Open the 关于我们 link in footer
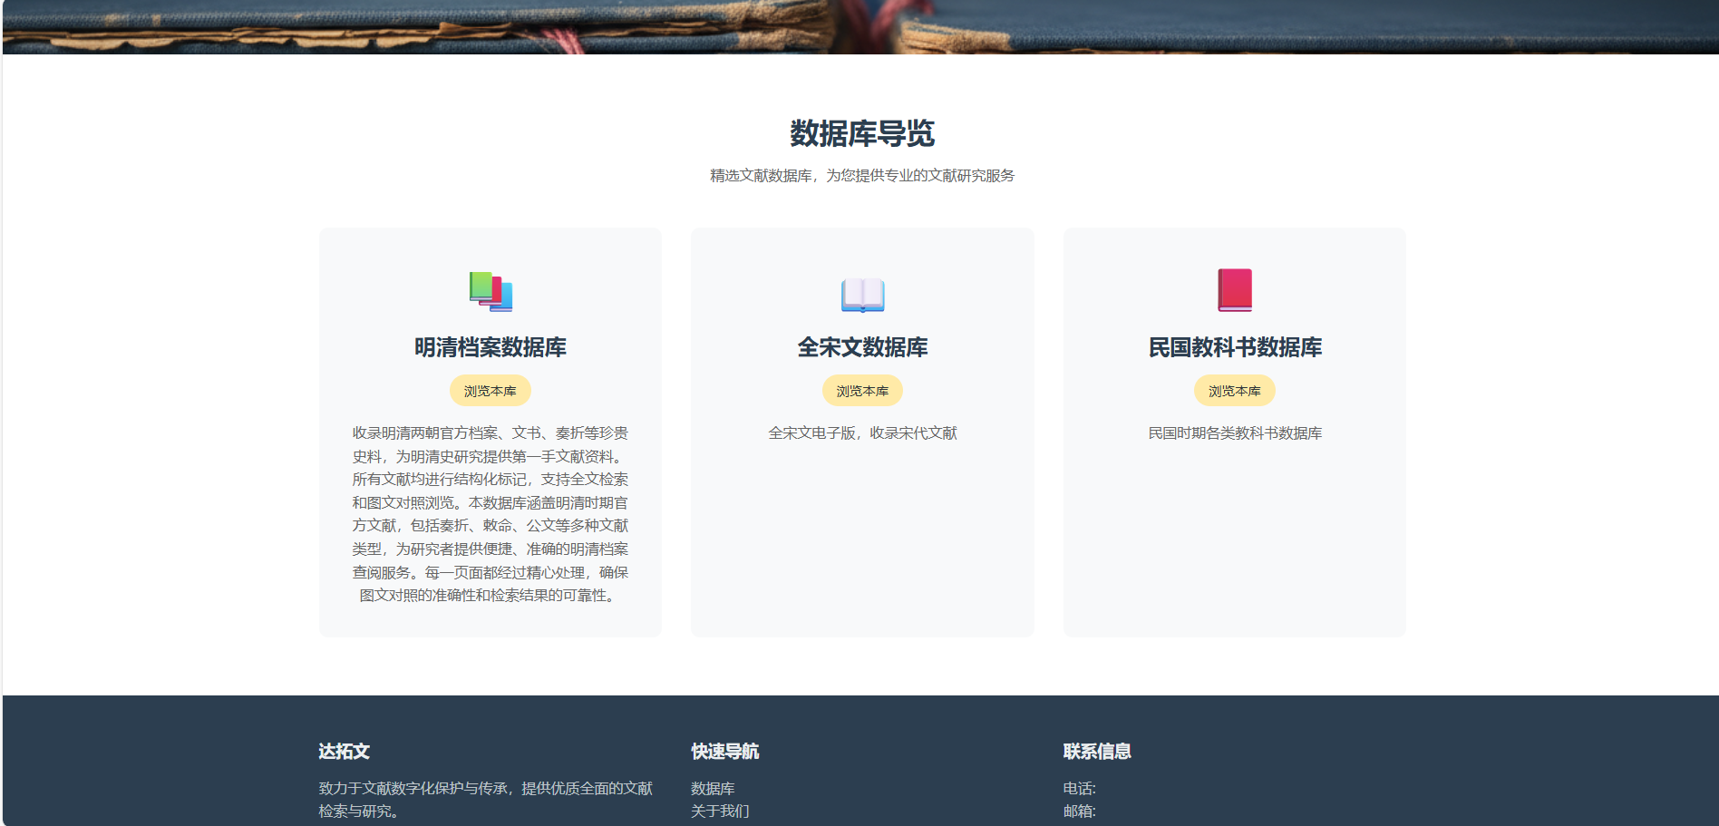 (721, 811)
